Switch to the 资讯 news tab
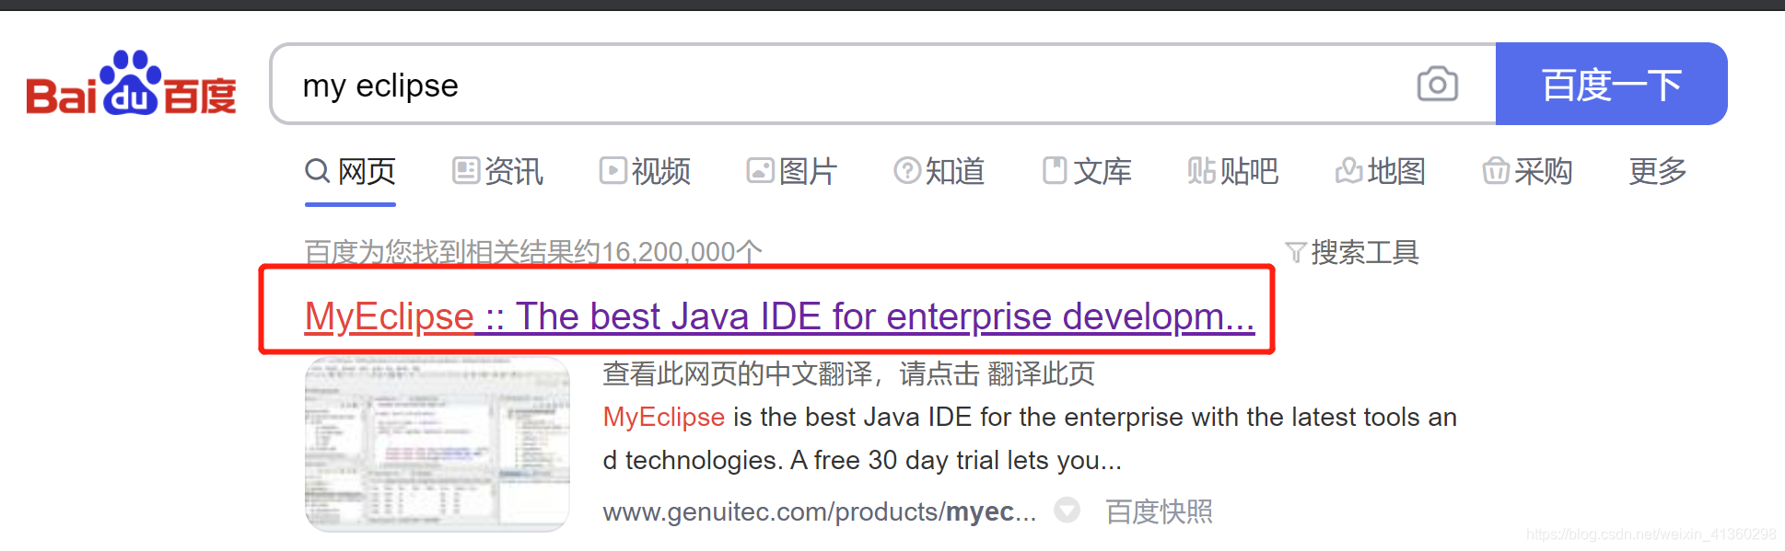This screenshot has width=1785, height=551. tap(498, 171)
